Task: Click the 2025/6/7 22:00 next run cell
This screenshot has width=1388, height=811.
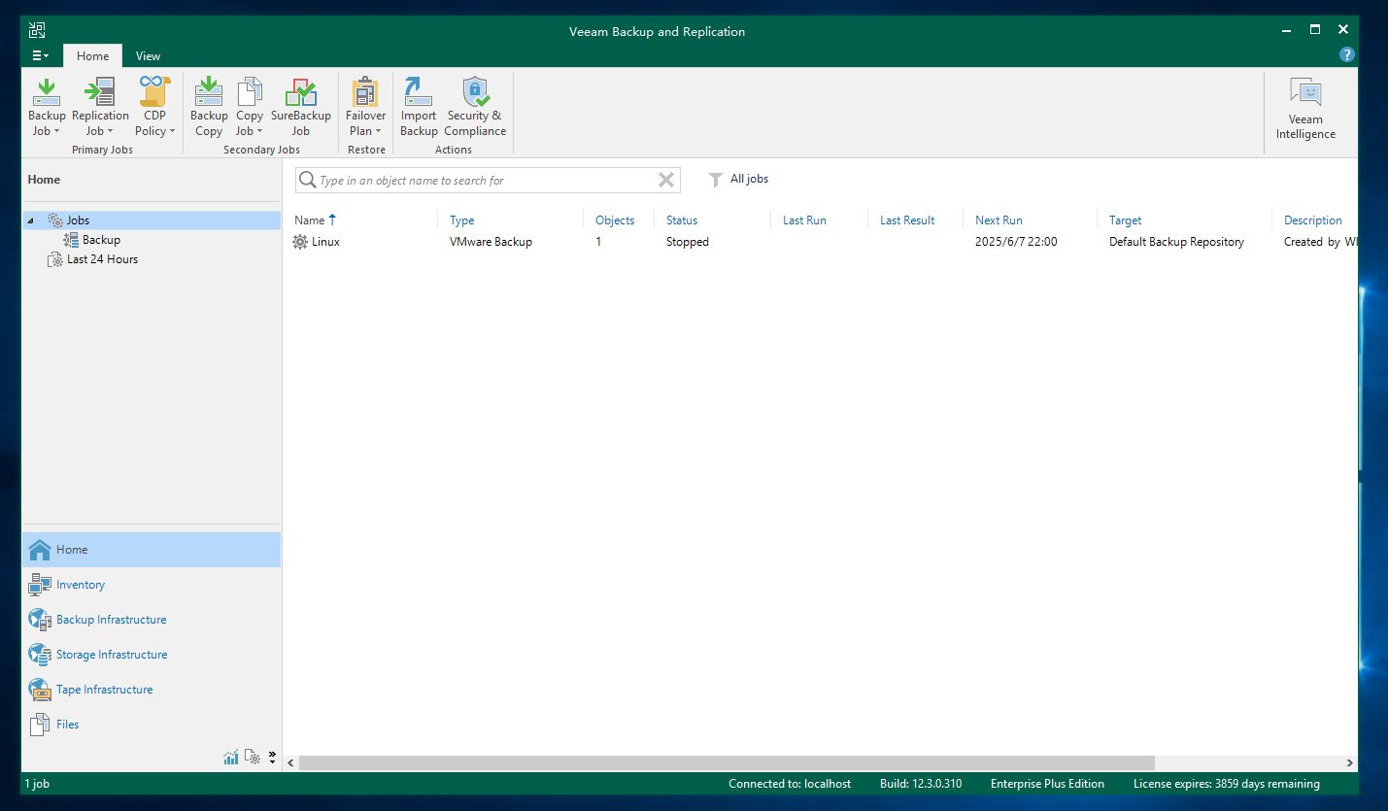Action: pyautogui.click(x=1016, y=242)
